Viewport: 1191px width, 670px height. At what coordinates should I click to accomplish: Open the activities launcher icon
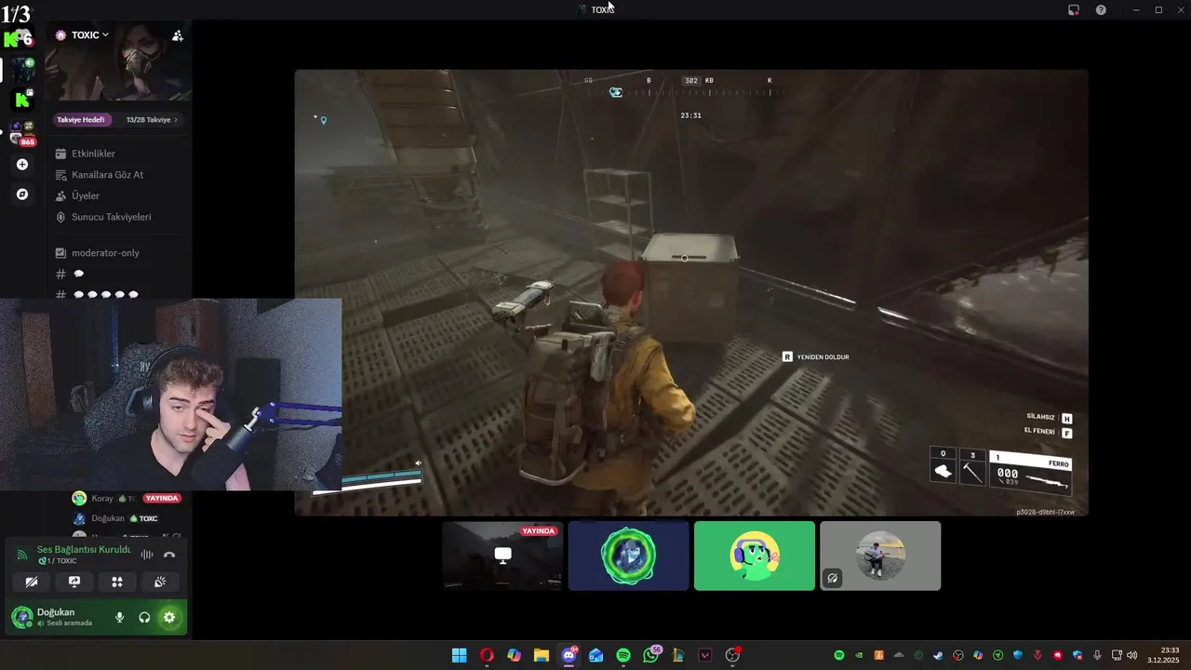[117, 582]
